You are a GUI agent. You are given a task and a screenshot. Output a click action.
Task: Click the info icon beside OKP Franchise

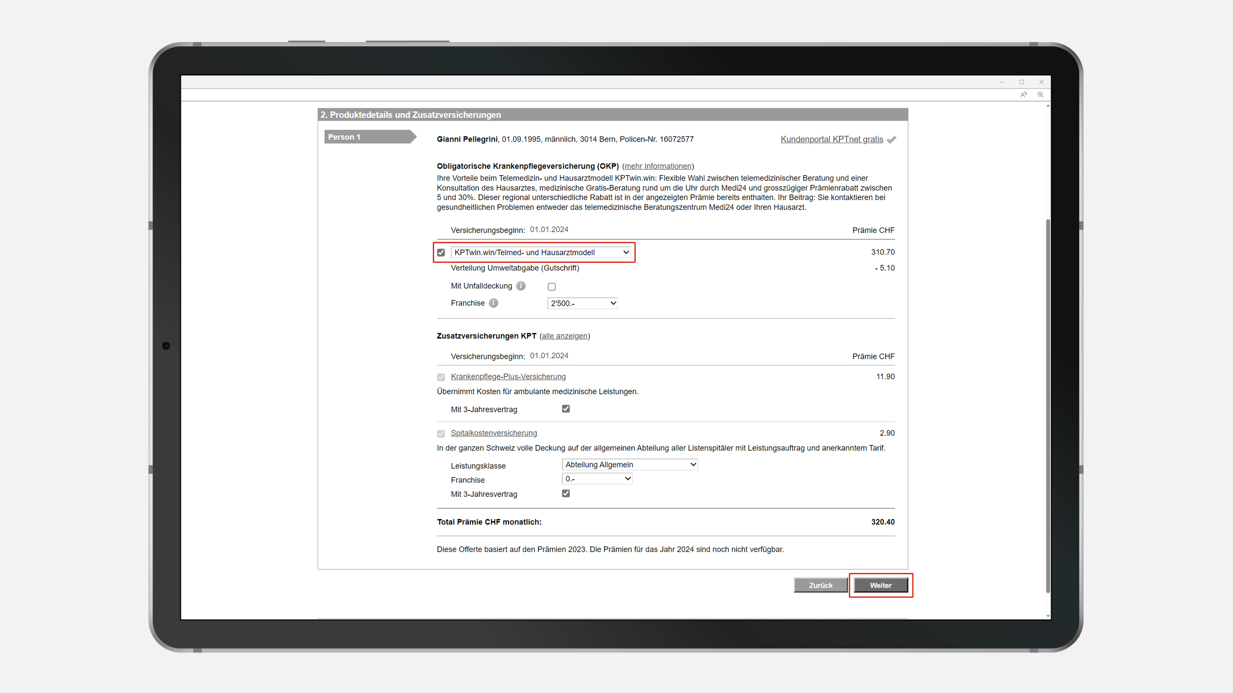click(493, 303)
